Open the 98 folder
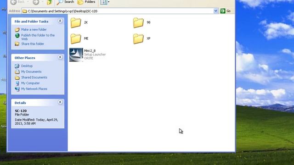Viewport: 294px width, 165px height. (x=138, y=22)
